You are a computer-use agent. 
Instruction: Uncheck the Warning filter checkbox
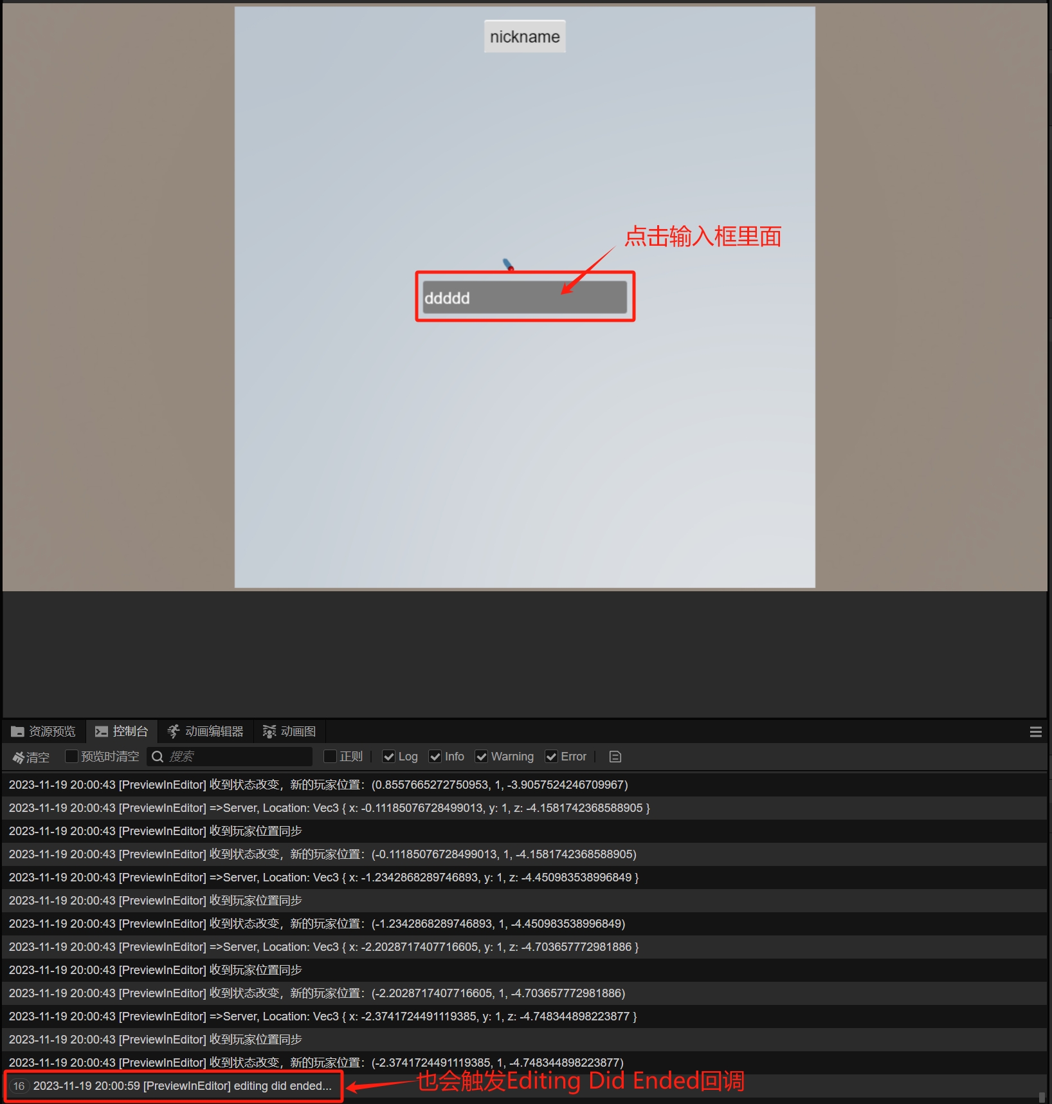coord(482,757)
